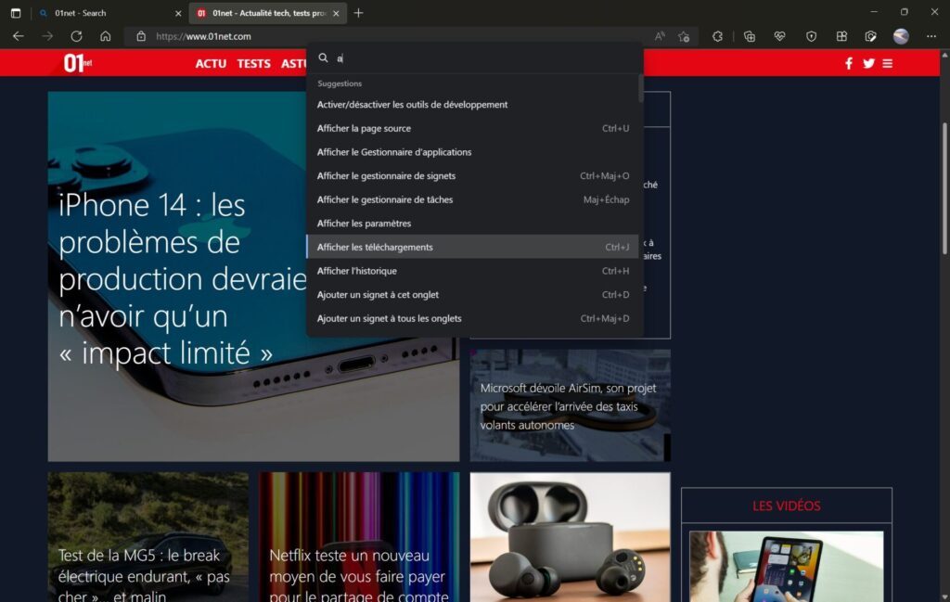The width and height of the screenshot is (950, 602).
Task: Open the iPhone 14 production problems article
Action: pyautogui.click(x=253, y=276)
